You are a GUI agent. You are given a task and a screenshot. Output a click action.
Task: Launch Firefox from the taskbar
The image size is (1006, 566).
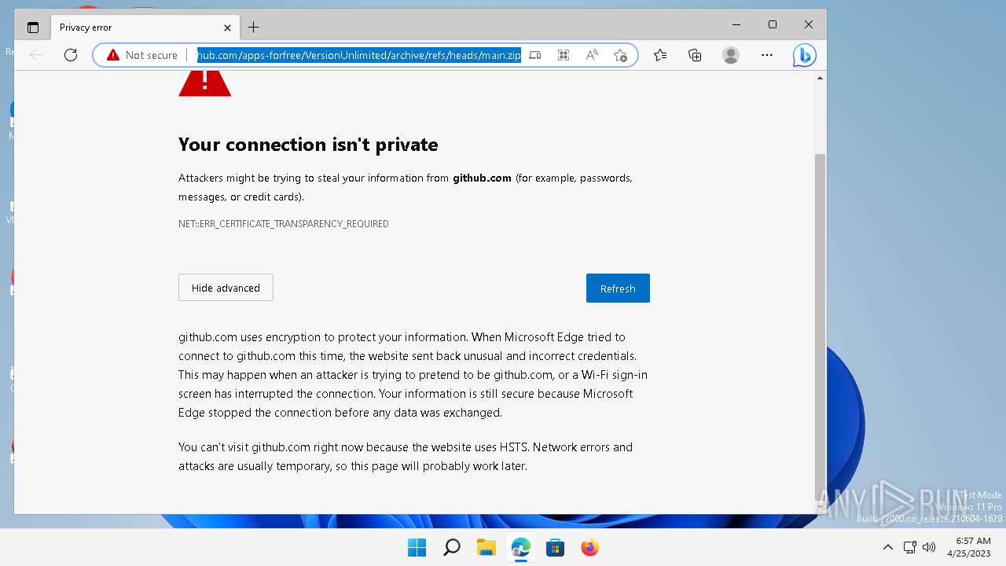tap(589, 547)
